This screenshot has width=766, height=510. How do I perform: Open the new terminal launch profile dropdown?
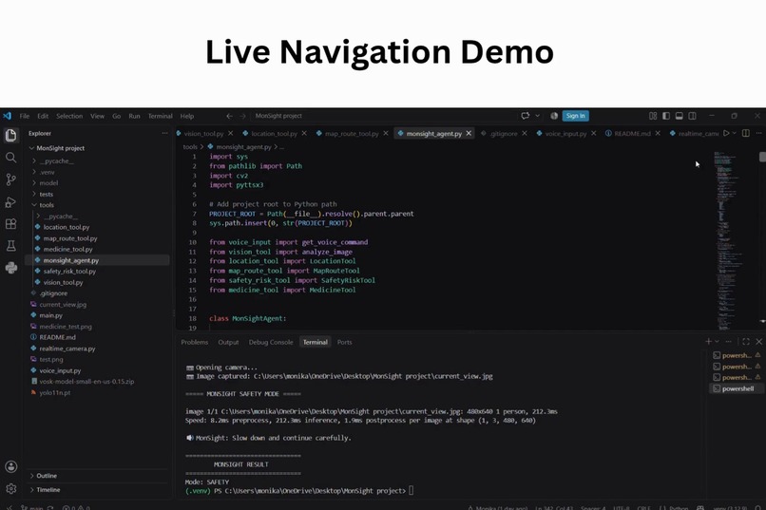coord(717,342)
